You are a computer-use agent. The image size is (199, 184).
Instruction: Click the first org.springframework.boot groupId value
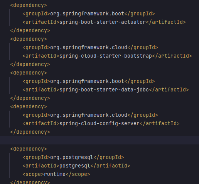click(87, 14)
